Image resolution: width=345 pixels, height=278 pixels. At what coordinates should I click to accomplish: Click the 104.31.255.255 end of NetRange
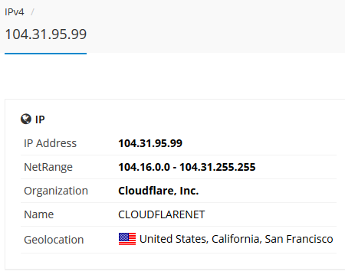pos(218,167)
